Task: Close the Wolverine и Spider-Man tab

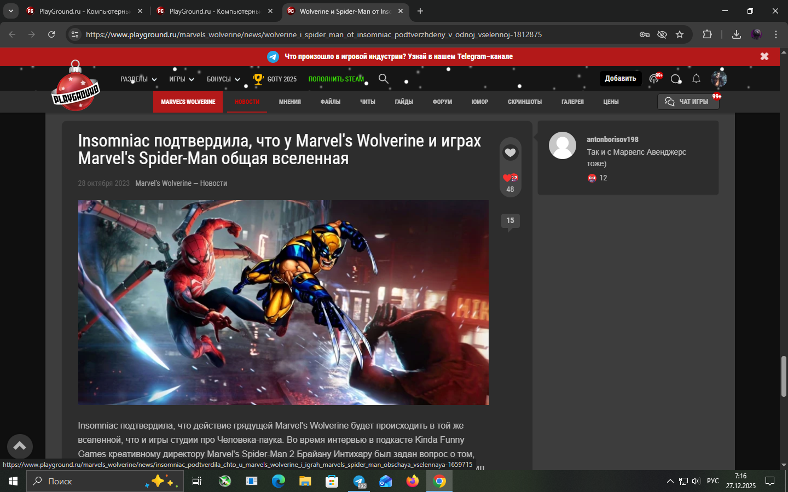Action: [x=401, y=11]
